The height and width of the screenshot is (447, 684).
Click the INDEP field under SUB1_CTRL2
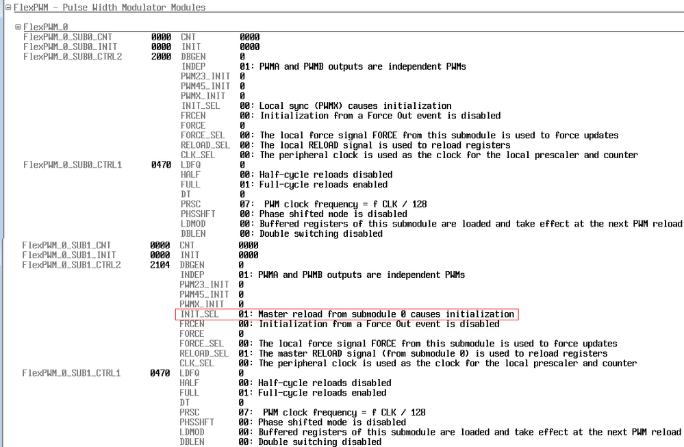[x=192, y=275]
